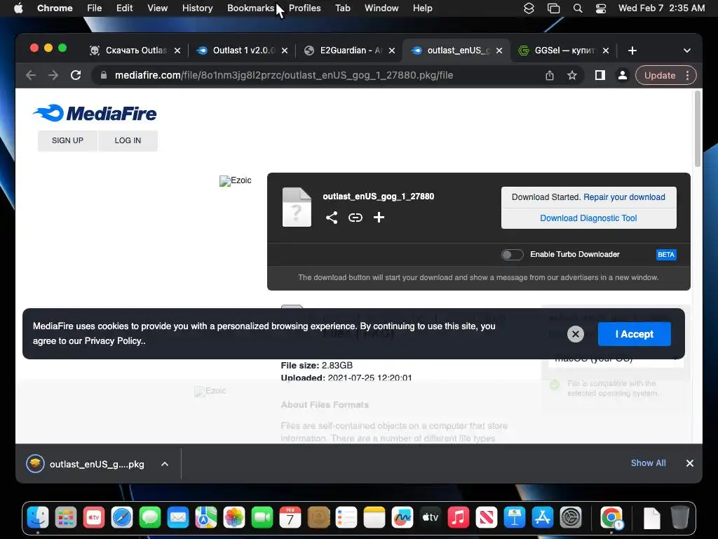
Task: View site info via padlock icon
Action: click(104, 75)
